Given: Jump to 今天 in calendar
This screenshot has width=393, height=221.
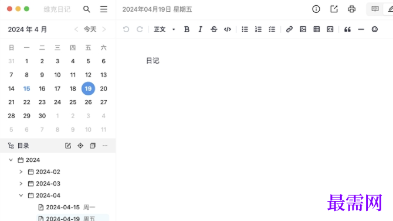Looking at the screenshot, I should tap(90, 29).
